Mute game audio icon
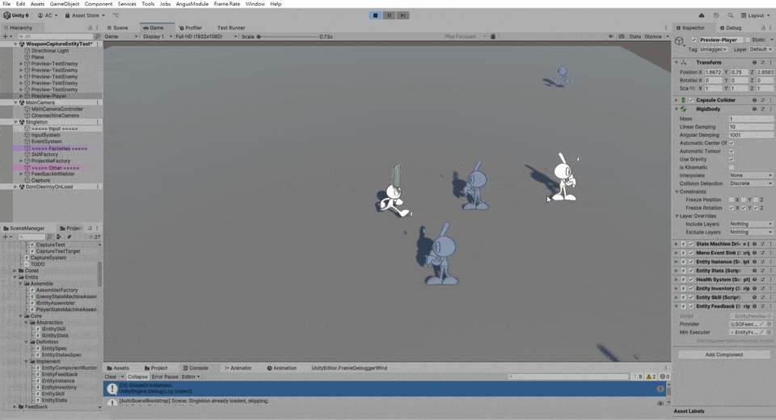 [x=611, y=36]
